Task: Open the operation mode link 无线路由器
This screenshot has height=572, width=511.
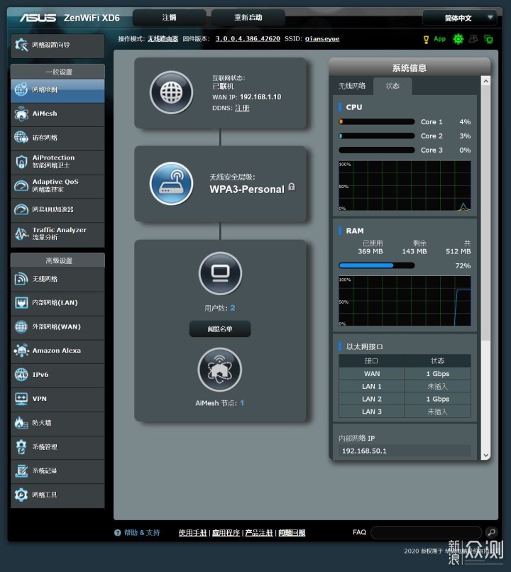Action: coord(163,39)
